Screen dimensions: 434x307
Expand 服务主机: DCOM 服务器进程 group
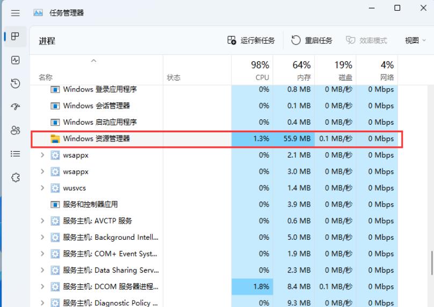42,287
